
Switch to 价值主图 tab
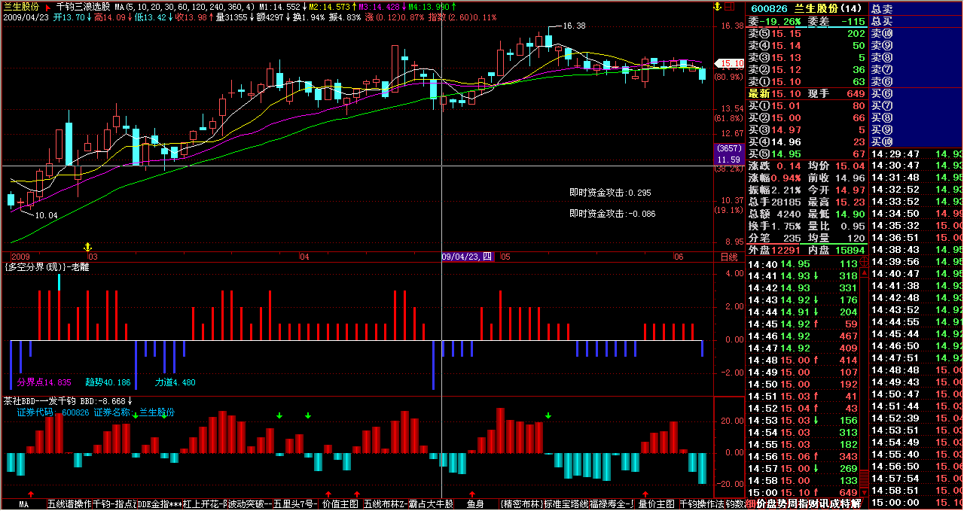(340, 503)
